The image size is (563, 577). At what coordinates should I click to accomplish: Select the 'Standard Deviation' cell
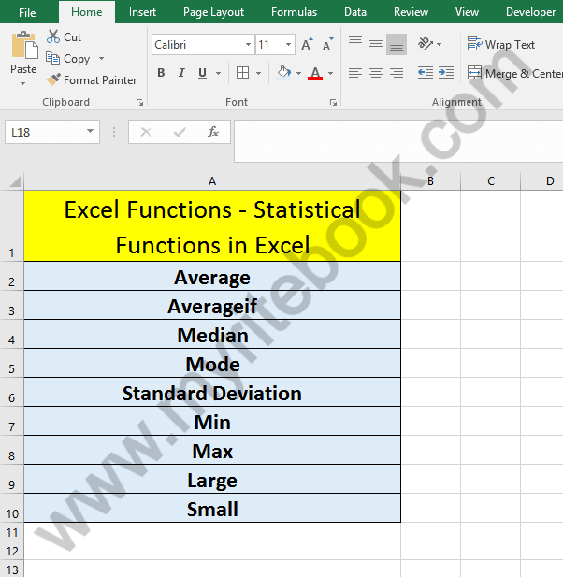click(x=212, y=393)
